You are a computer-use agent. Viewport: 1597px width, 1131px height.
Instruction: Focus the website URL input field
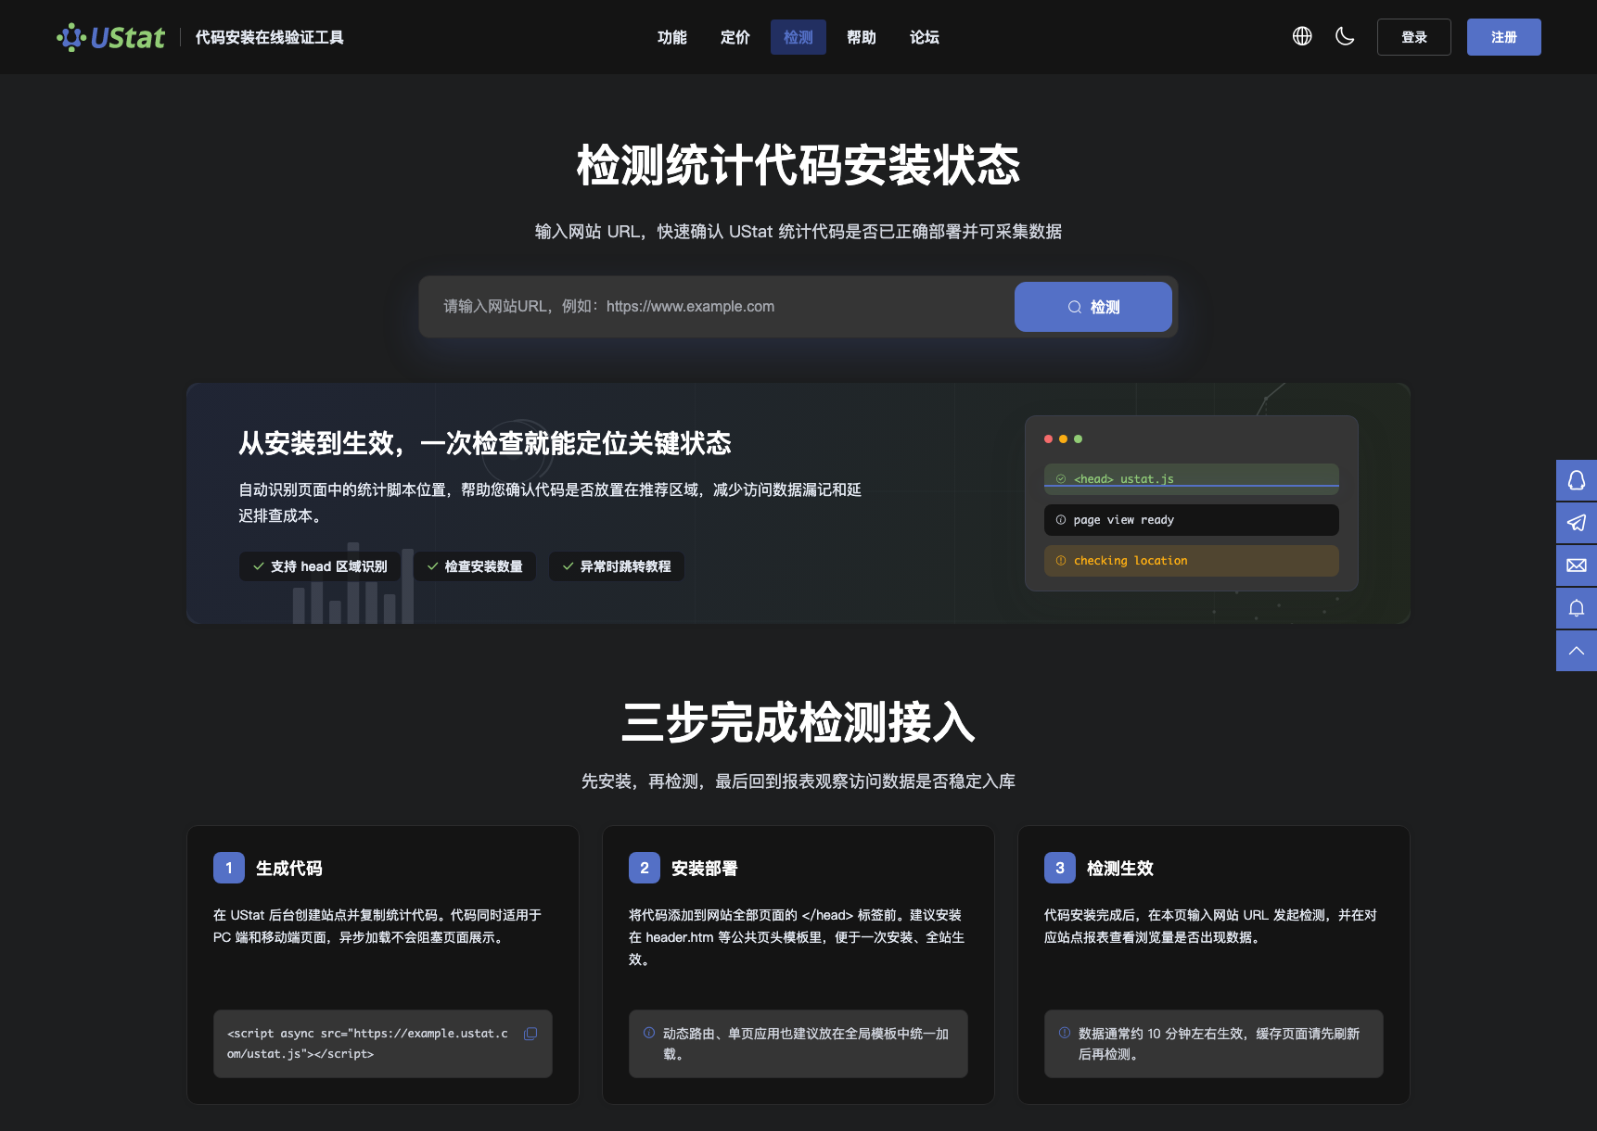coord(716,307)
